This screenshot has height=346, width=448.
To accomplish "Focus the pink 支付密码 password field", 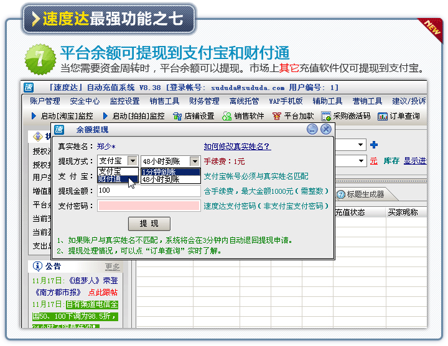I will [149, 206].
